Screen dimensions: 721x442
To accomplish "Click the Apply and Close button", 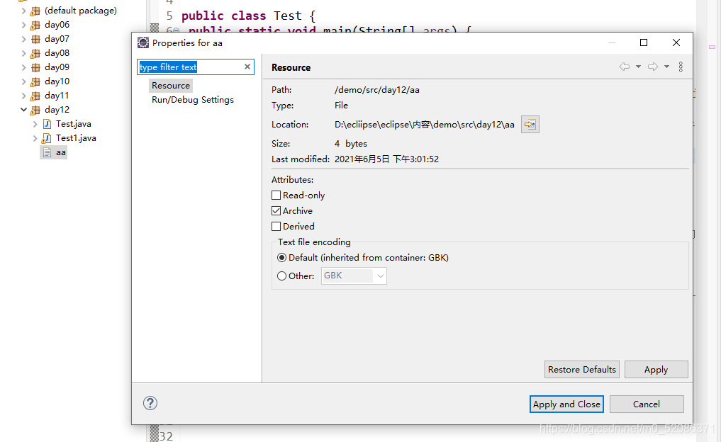I will [566, 404].
